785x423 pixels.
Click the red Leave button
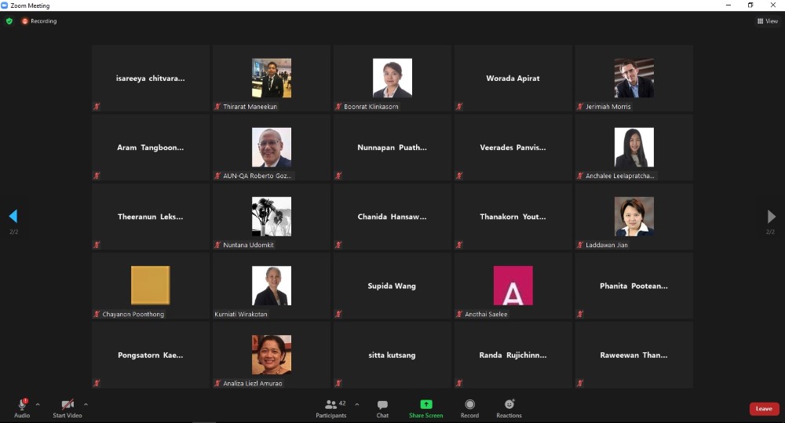(x=764, y=409)
